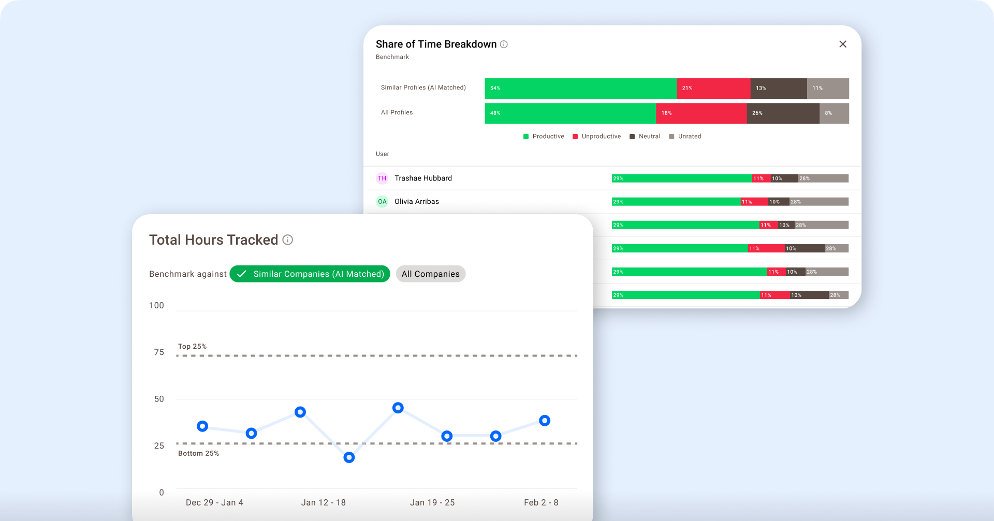Click the 21% unproductive segment of Similar Profiles
Viewport: 994px width, 521px height.
coord(713,88)
